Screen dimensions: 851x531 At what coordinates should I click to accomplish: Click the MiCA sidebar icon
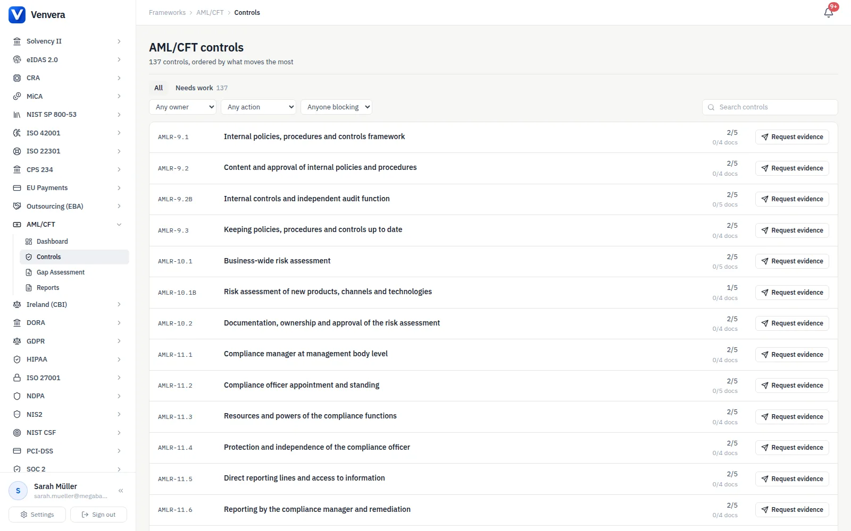click(17, 96)
